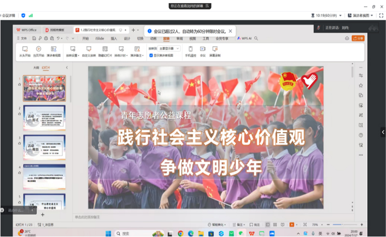Switch to reading view icon in status bar
The height and width of the screenshot is (237, 386).
click(283, 224)
